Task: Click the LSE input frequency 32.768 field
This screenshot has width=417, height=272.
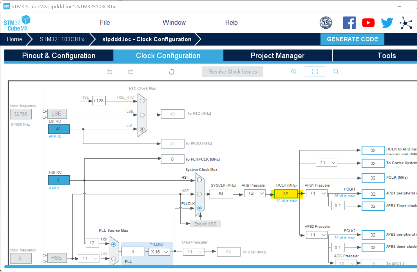Action: click(21, 114)
